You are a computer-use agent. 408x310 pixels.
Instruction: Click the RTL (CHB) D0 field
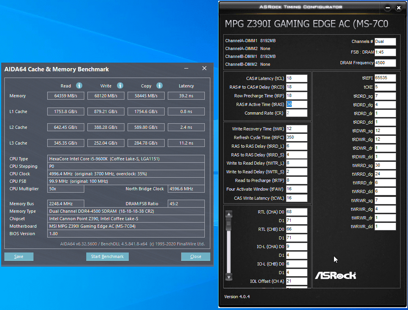(297, 229)
